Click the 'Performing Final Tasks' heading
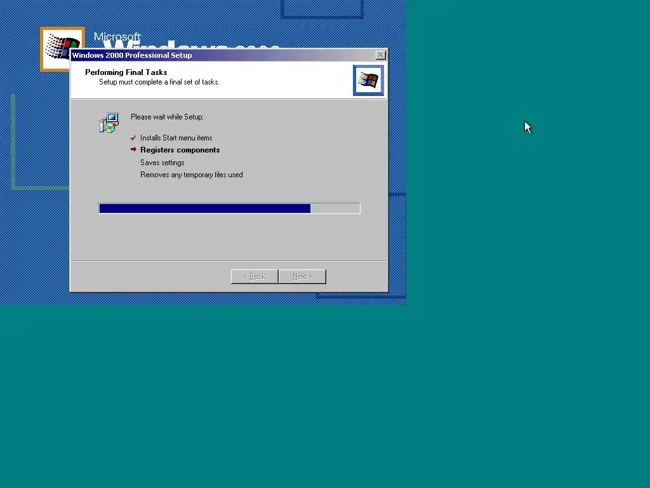650x488 pixels. pyautogui.click(x=126, y=72)
